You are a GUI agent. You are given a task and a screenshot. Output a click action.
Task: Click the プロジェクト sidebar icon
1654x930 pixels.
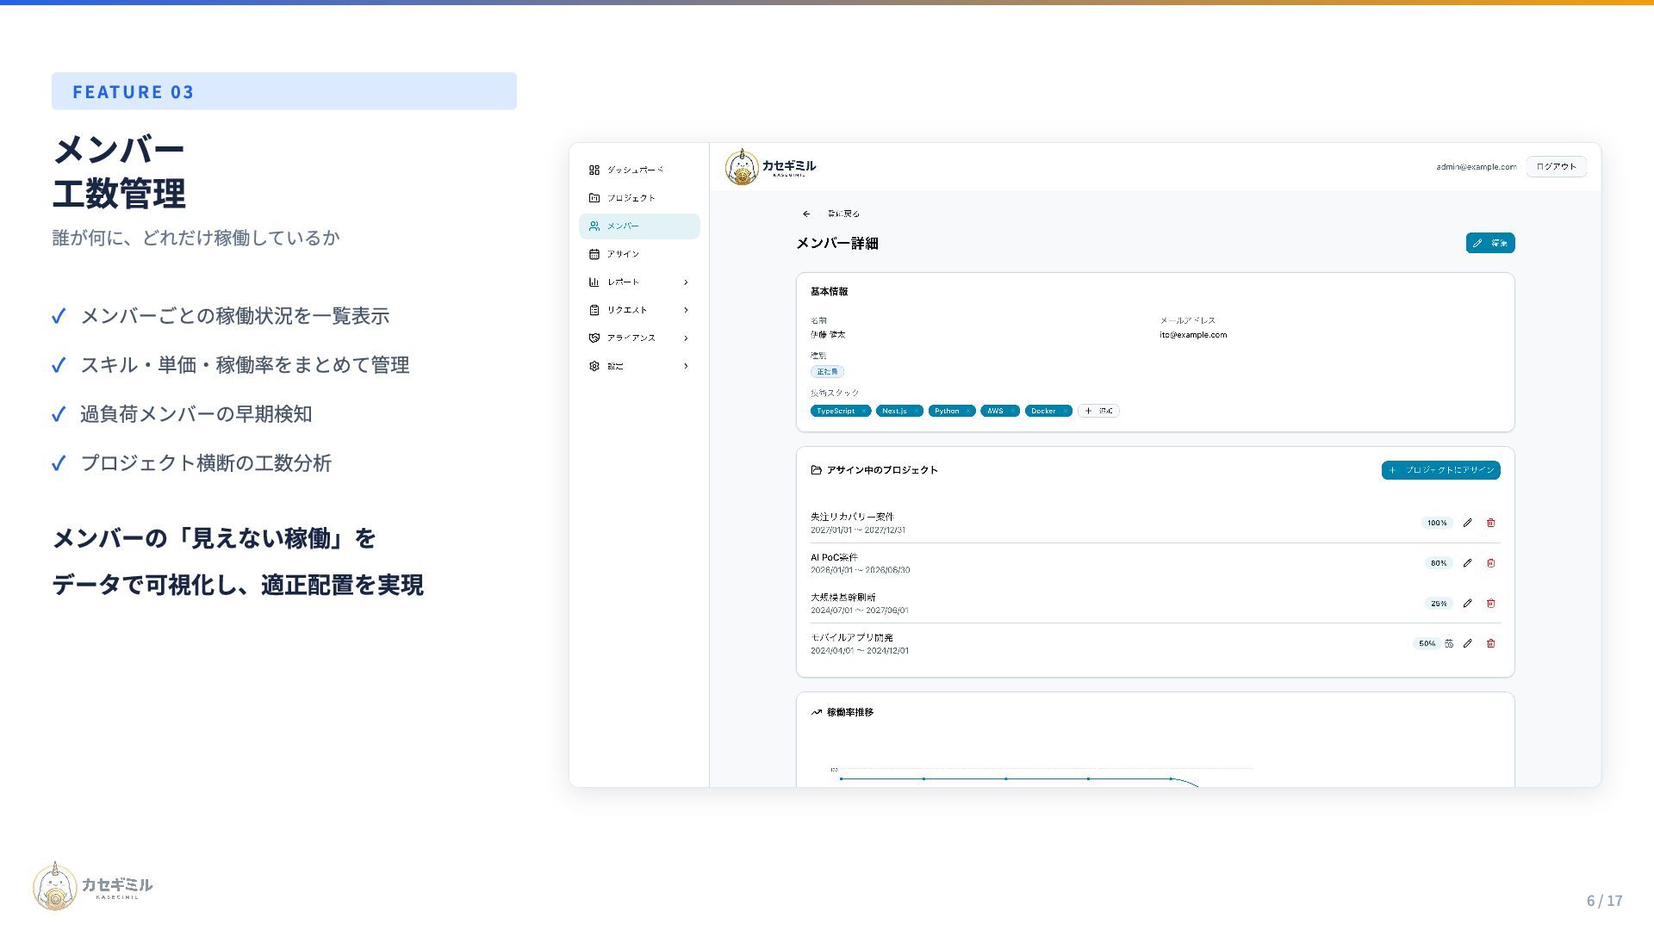[x=594, y=198]
